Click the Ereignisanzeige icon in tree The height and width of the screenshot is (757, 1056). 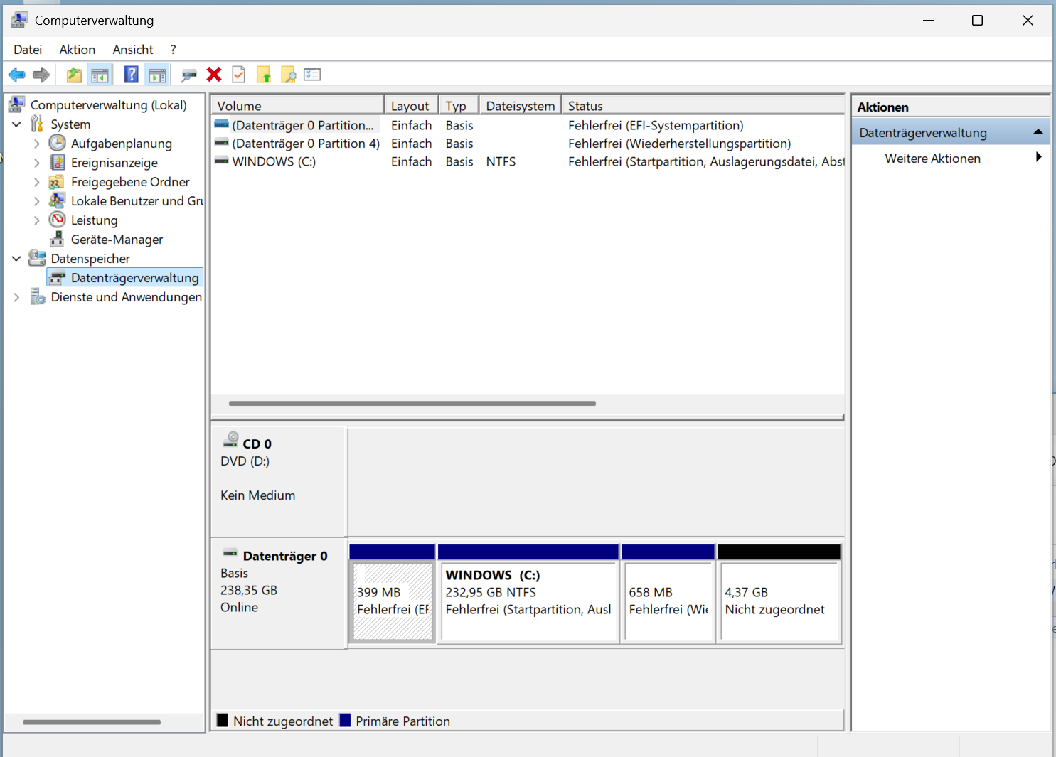click(x=57, y=162)
